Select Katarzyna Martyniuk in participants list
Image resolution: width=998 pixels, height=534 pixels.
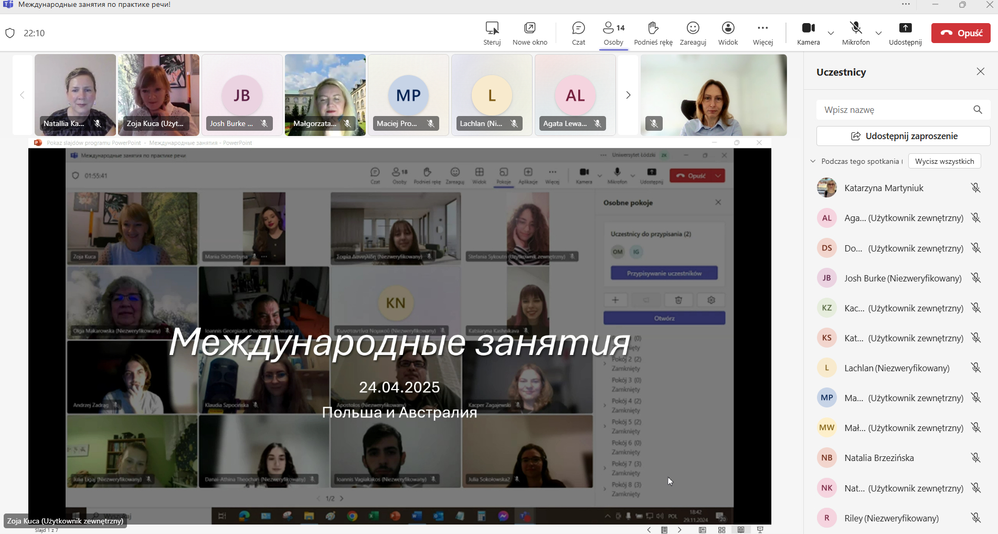point(900,188)
